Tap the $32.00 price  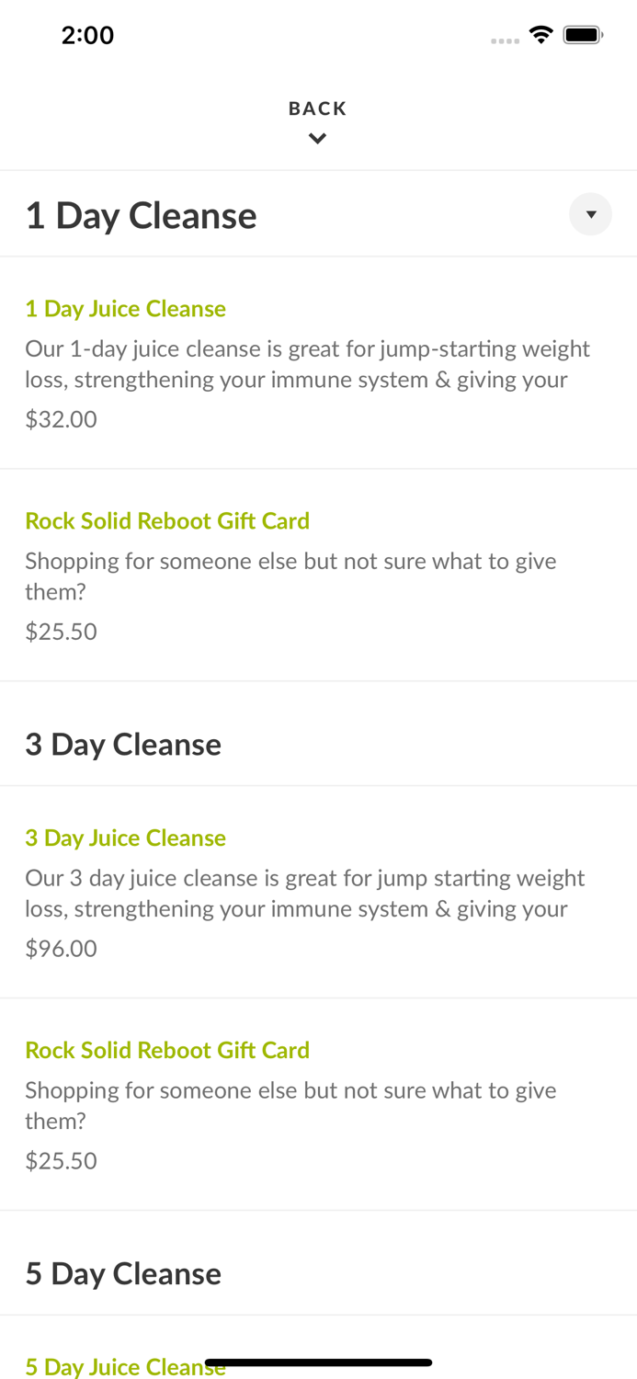61,419
